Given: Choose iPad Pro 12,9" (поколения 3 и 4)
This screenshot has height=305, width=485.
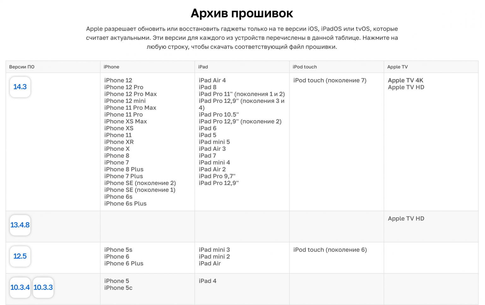Looking at the screenshot, I should pyautogui.click(x=242, y=104).
